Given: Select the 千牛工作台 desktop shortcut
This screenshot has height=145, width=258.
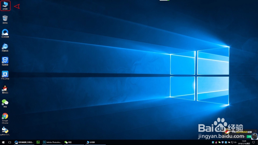Looking at the screenshot, I should point(5,75).
